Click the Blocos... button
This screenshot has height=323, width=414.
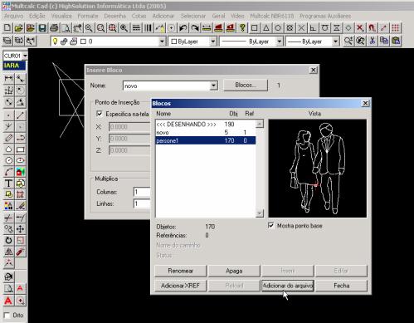click(246, 86)
